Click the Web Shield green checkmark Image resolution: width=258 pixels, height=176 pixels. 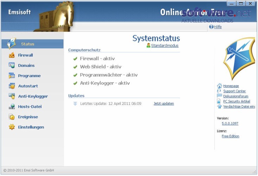pyautogui.click(x=75, y=67)
